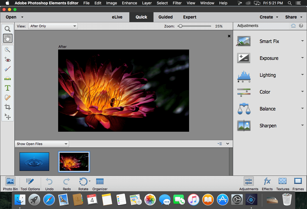This screenshot has height=209, width=307.
Task: Adjust the Zoom slider handle
Action: pyautogui.click(x=180, y=26)
